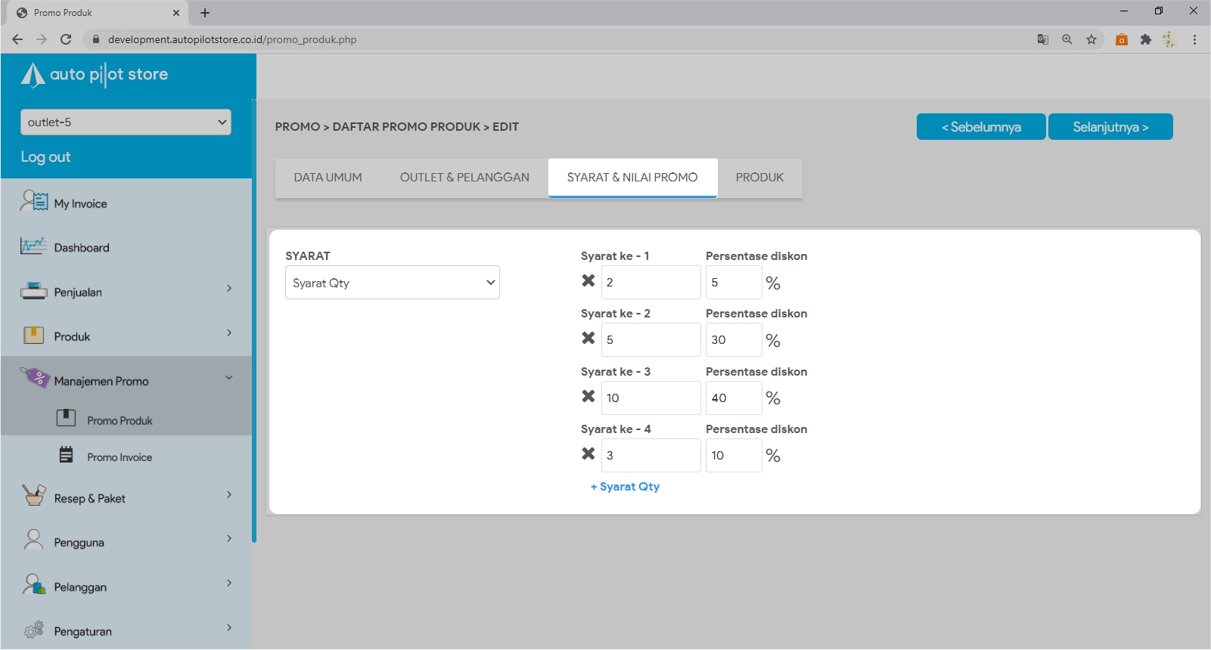Image resolution: width=1211 pixels, height=650 pixels.
Task: Expand the Resep & Paket menu
Action: [x=229, y=495]
